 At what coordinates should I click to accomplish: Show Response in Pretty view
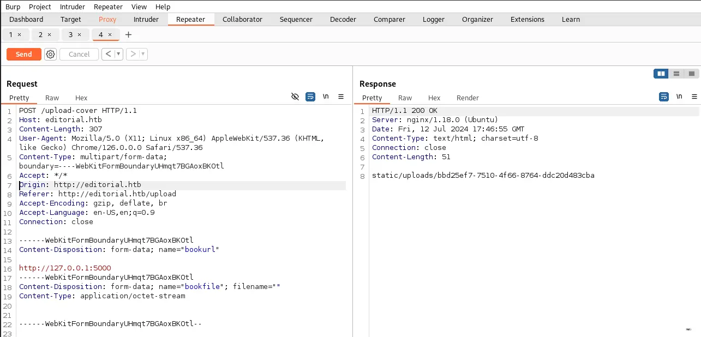coord(372,98)
